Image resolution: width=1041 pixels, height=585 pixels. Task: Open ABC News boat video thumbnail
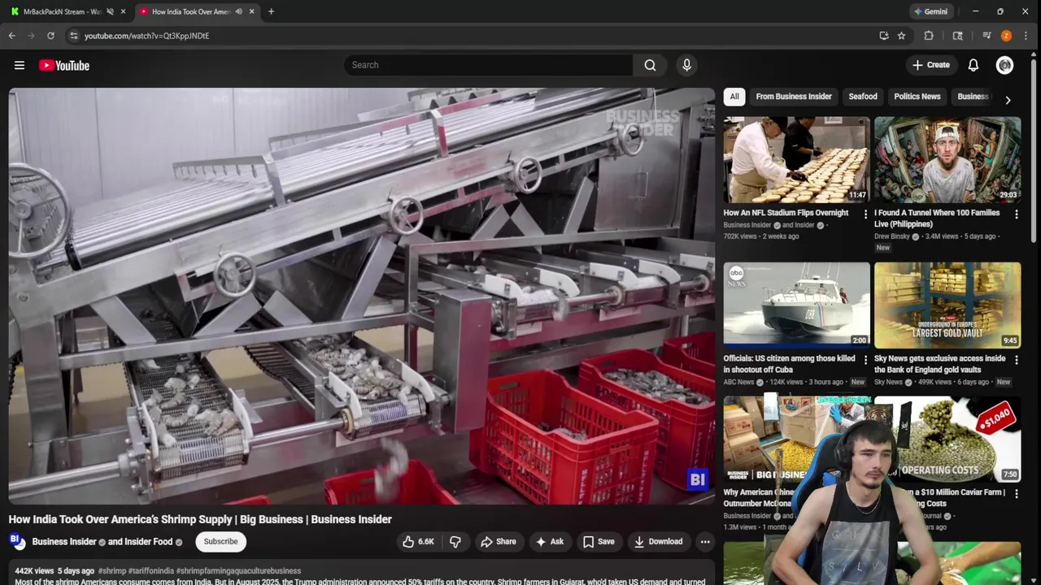coord(797,305)
